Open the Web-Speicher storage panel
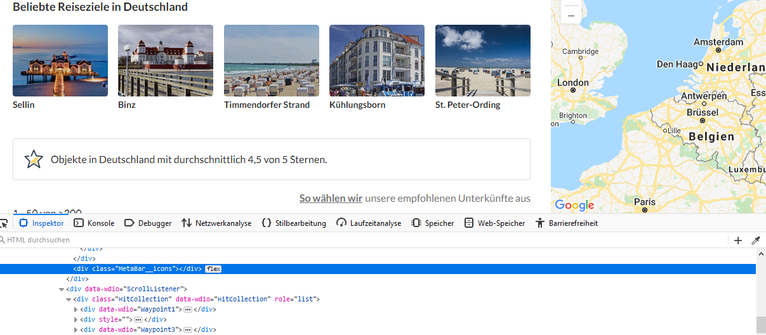The width and height of the screenshot is (766, 335). [x=494, y=223]
